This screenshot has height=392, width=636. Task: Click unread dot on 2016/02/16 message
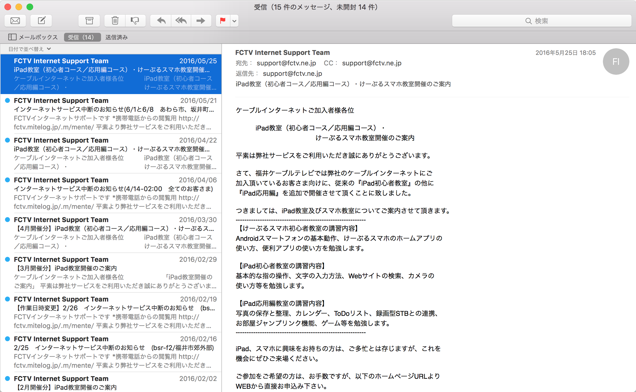[8, 339]
